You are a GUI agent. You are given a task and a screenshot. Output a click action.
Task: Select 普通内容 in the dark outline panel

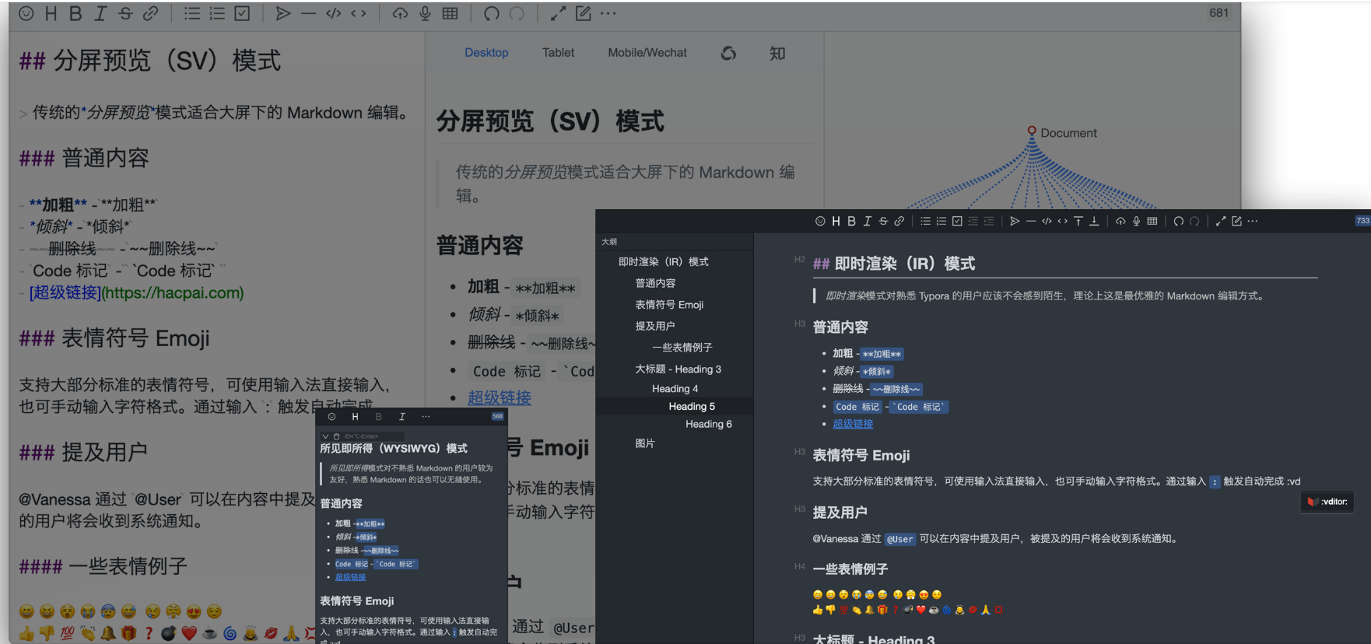(655, 283)
